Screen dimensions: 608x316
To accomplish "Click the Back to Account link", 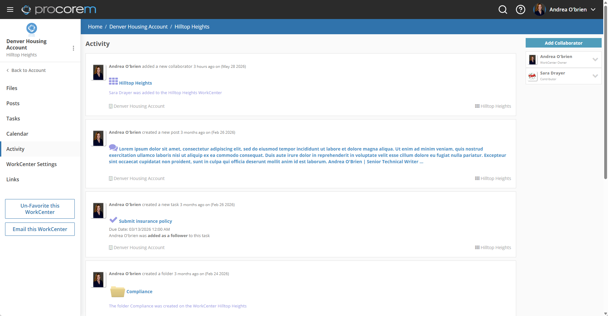I will tap(28, 70).
